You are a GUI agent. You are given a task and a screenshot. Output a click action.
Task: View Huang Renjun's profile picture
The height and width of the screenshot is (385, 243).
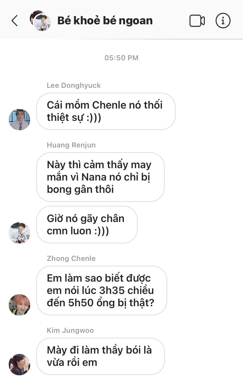click(x=19, y=233)
